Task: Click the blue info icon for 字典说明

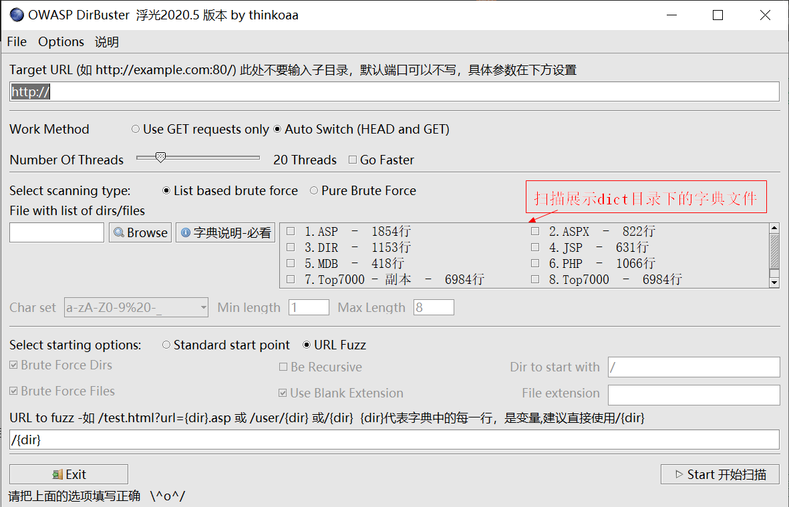Action: click(186, 232)
